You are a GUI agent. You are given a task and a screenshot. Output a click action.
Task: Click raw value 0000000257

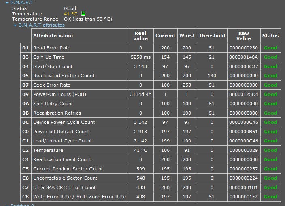pyautogui.click(x=244, y=169)
